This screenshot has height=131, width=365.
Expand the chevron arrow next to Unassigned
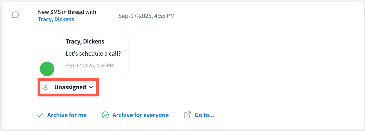click(x=91, y=87)
